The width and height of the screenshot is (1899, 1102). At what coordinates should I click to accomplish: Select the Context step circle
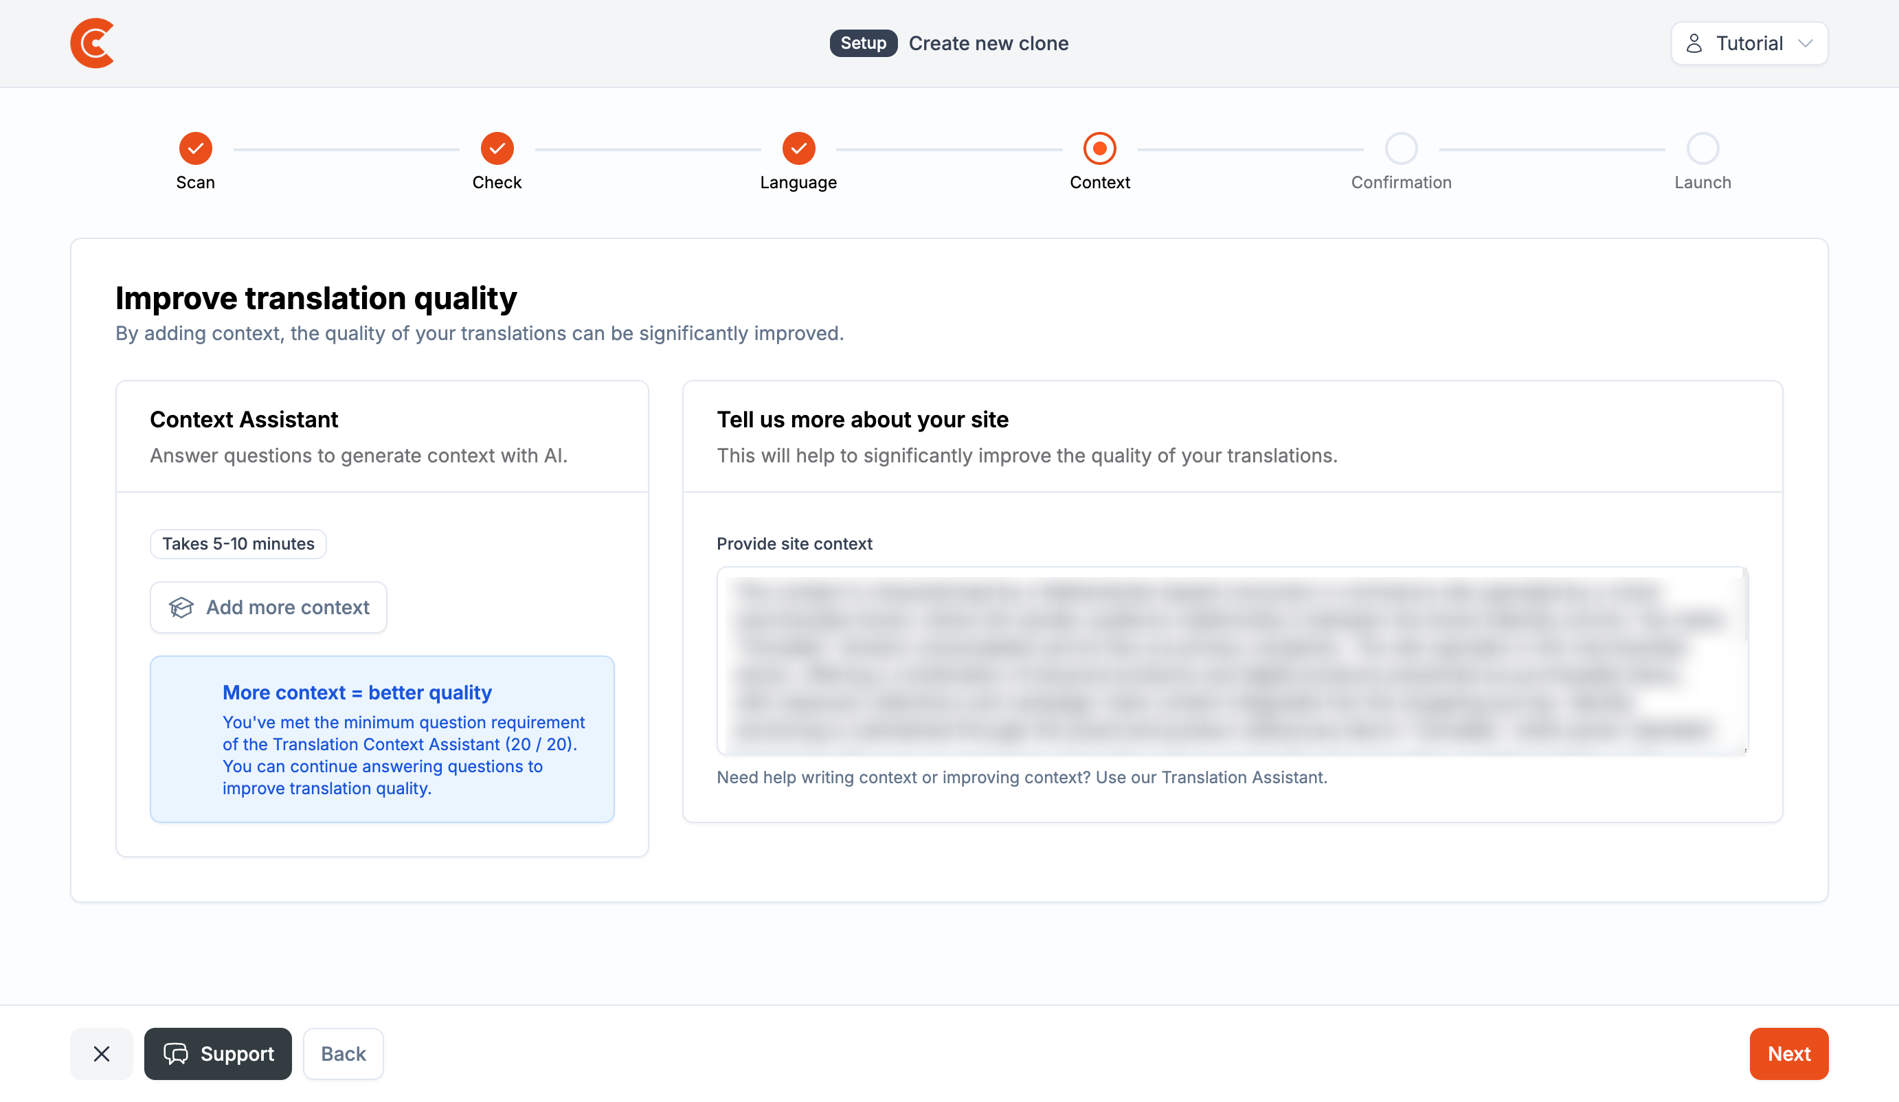(x=1100, y=148)
